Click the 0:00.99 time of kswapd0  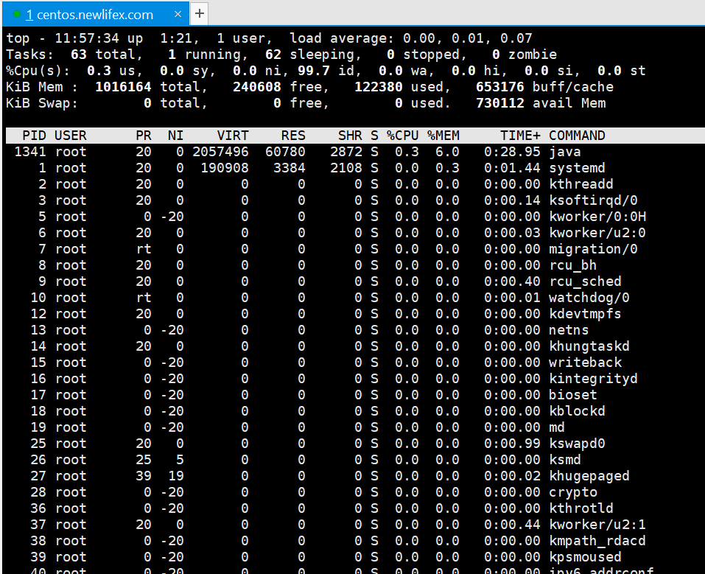[x=512, y=443]
